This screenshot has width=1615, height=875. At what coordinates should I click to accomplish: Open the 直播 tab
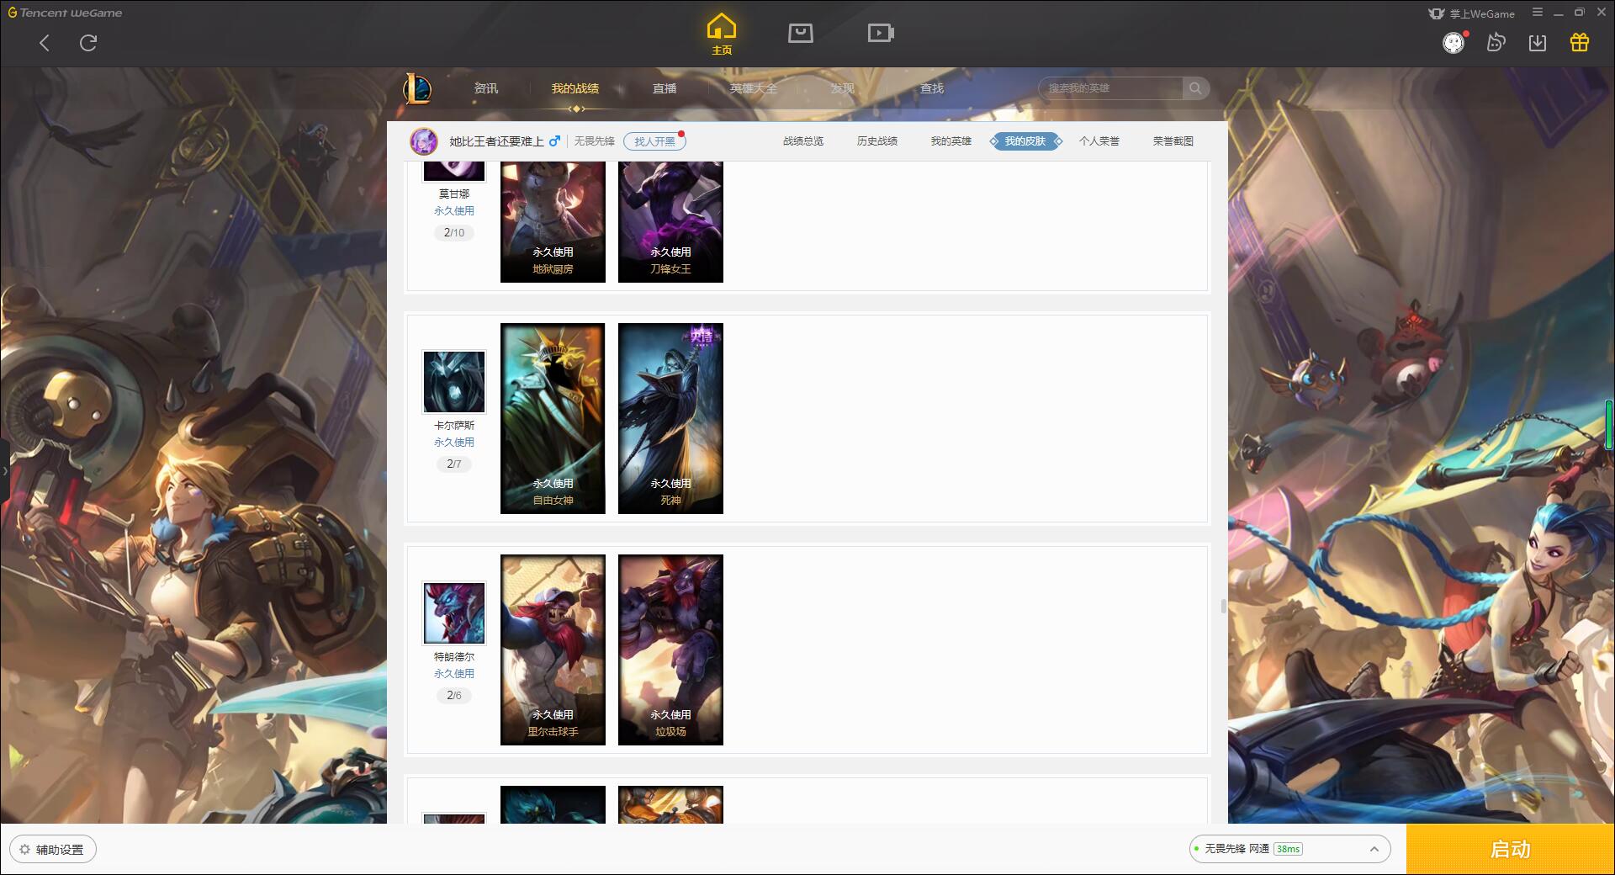(665, 88)
